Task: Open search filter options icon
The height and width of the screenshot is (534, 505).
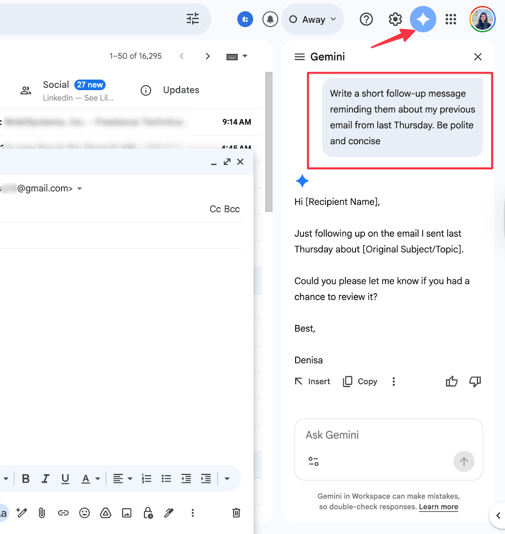Action: pyautogui.click(x=193, y=19)
